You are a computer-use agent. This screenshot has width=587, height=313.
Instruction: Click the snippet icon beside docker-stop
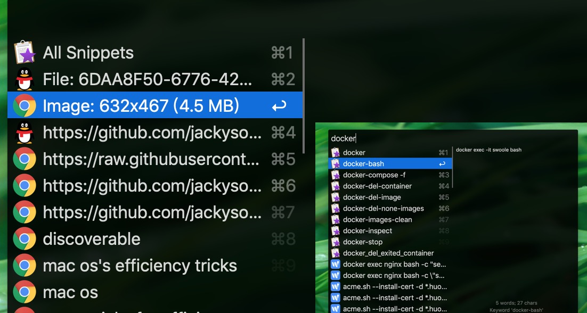click(x=336, y=242)
